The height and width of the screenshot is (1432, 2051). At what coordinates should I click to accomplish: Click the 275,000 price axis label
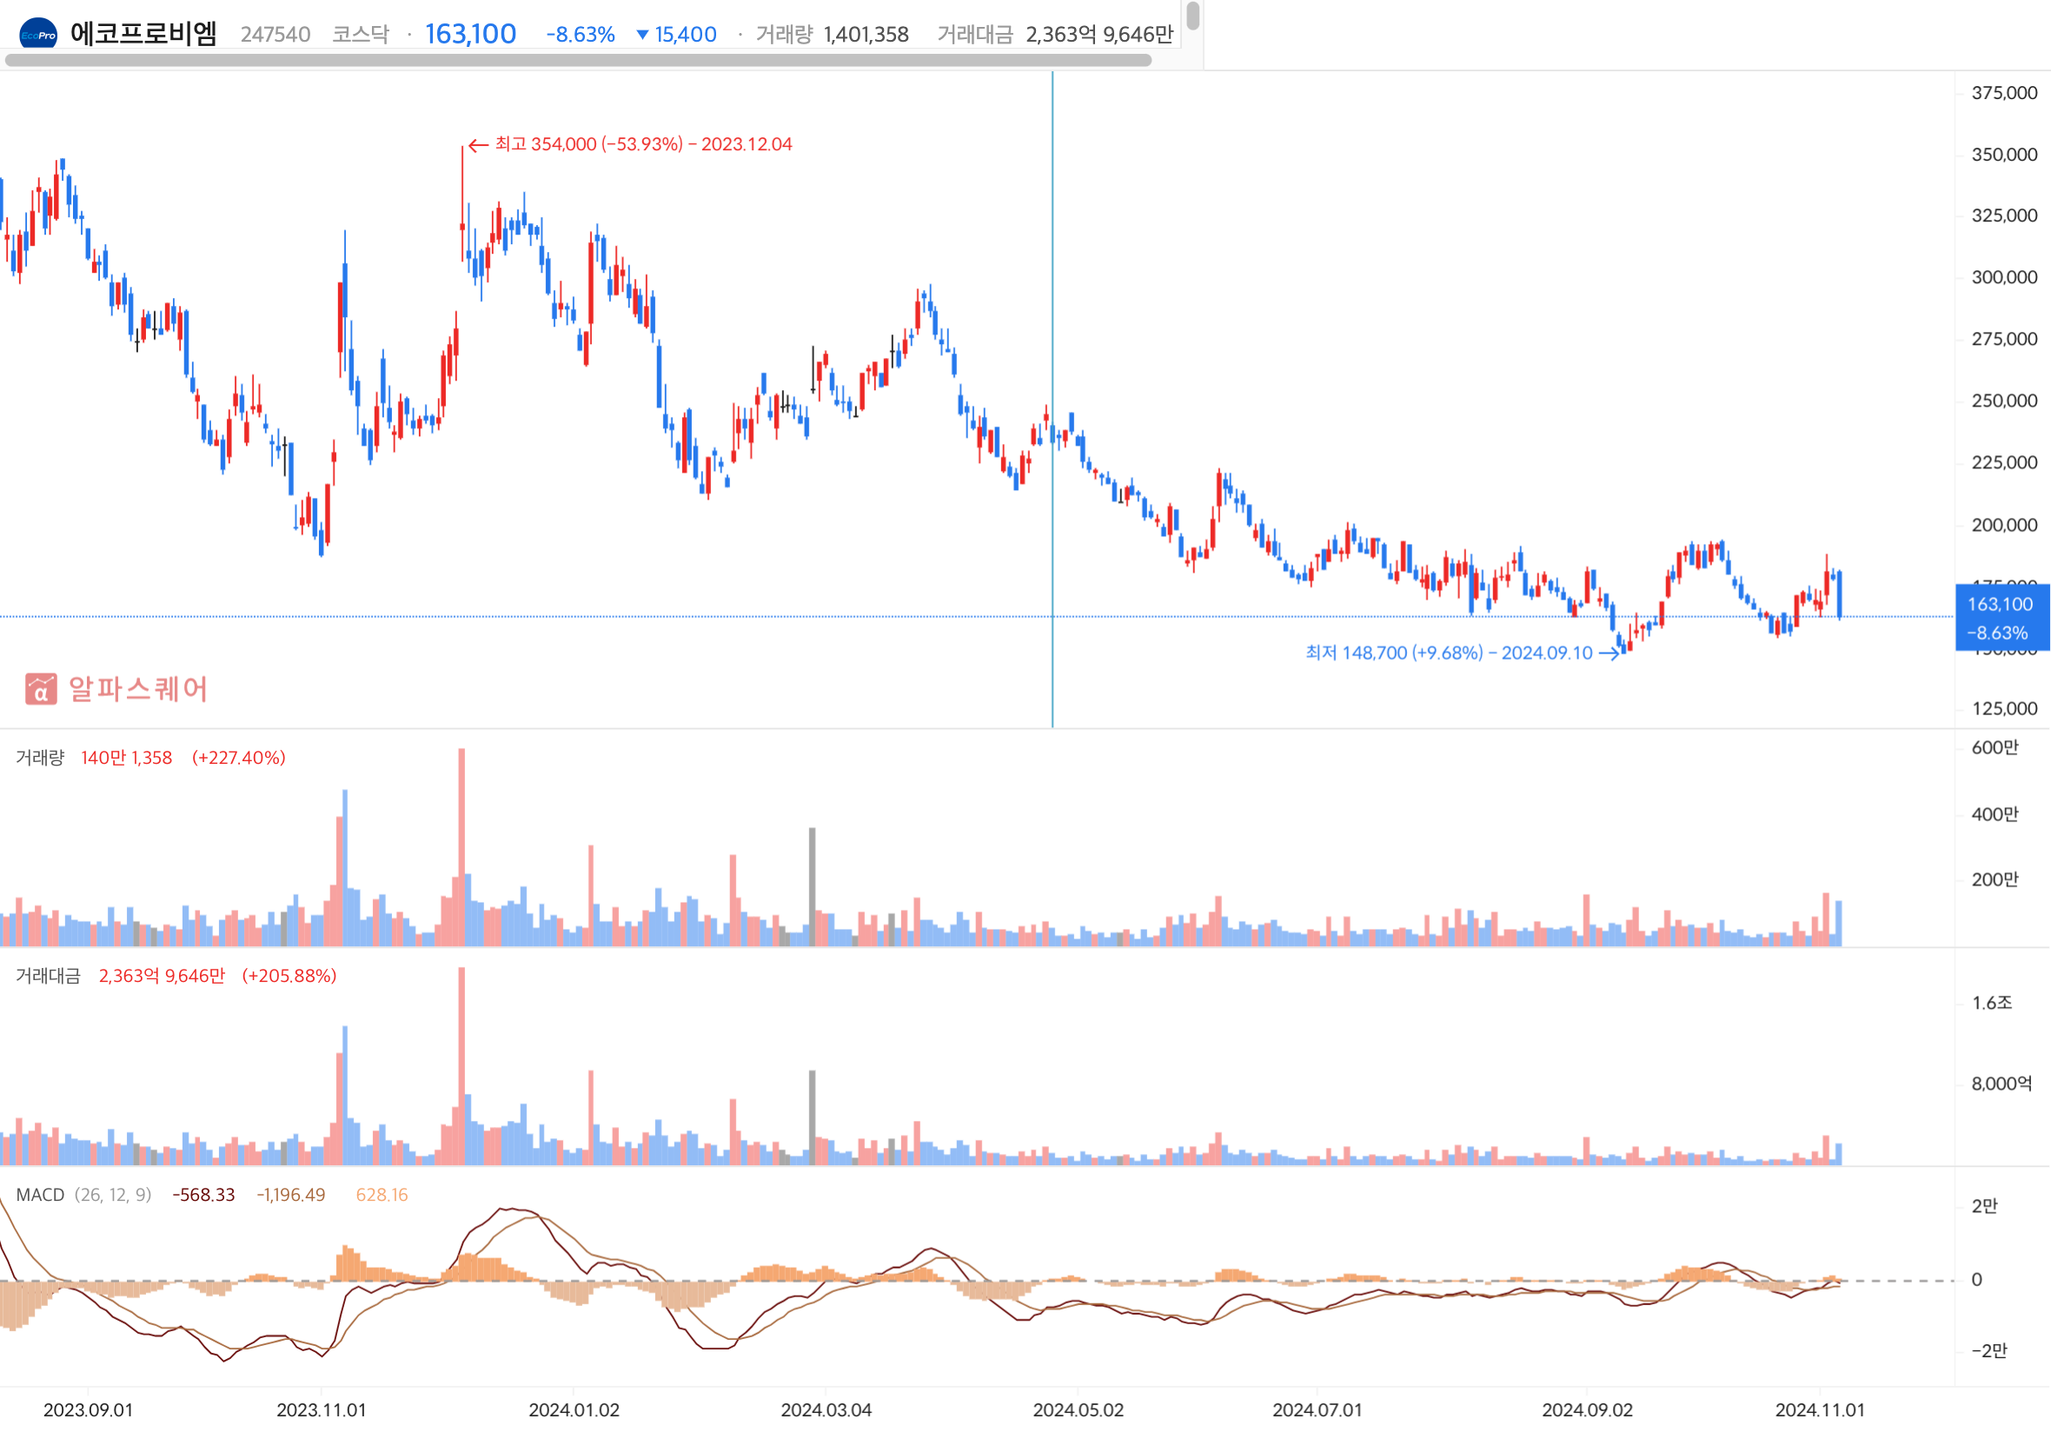coord(2005,339)
